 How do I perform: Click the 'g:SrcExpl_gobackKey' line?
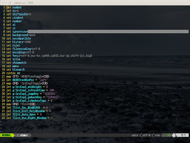click(33, 97)
